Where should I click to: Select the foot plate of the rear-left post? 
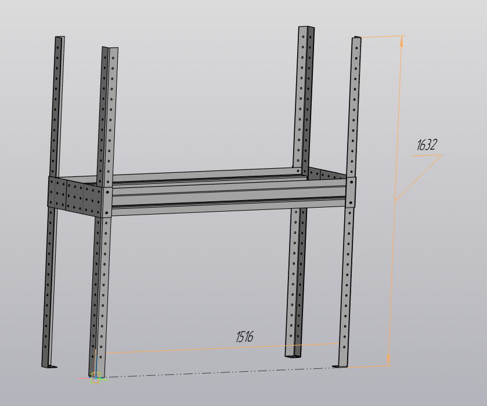[51, 366]
